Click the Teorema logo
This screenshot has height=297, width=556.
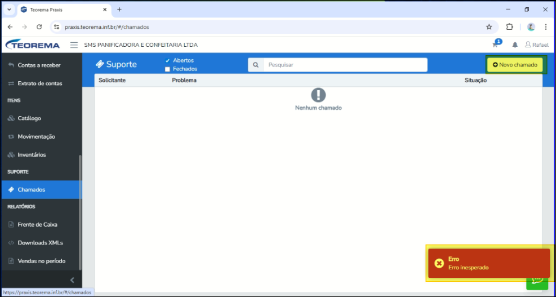point(33,45)
